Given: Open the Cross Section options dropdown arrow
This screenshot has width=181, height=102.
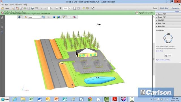Looking at the screenshot, I should click(77, 17).
